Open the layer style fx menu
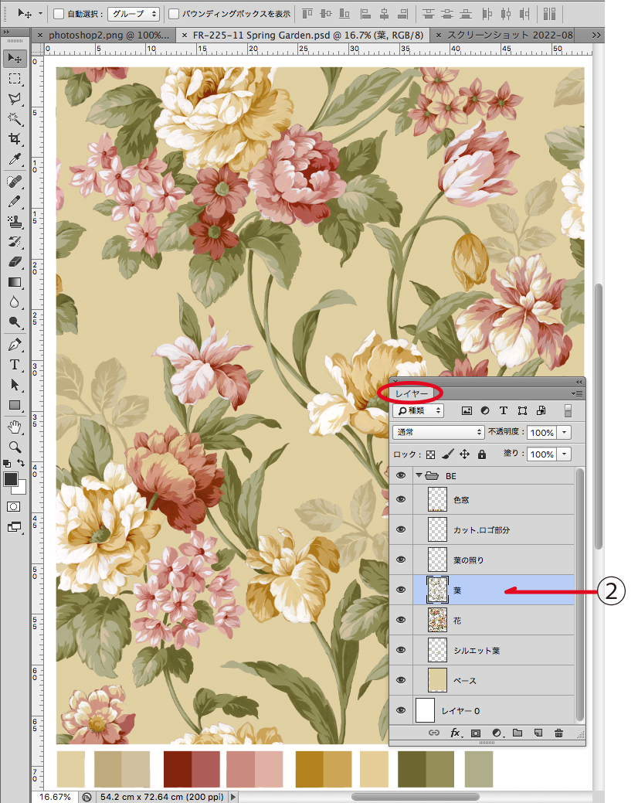Viewport: 638px width, 803px height. 456,733
